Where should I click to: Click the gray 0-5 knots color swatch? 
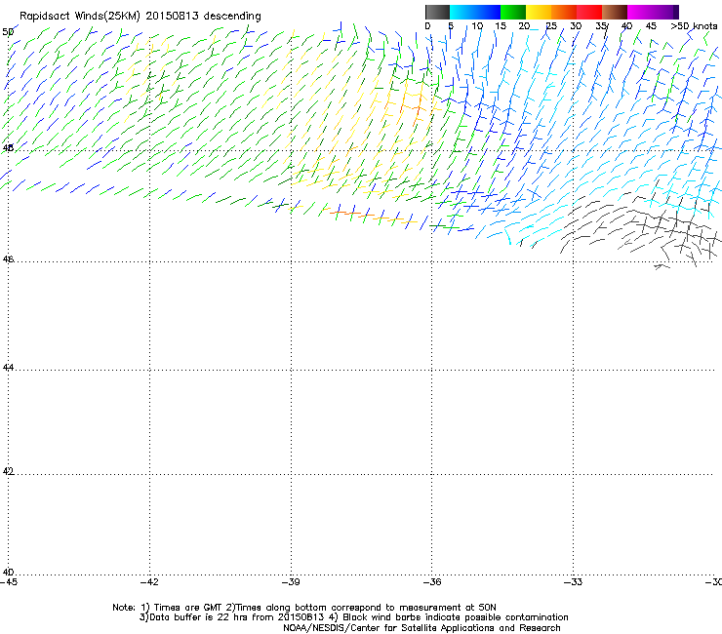(437, 12)
